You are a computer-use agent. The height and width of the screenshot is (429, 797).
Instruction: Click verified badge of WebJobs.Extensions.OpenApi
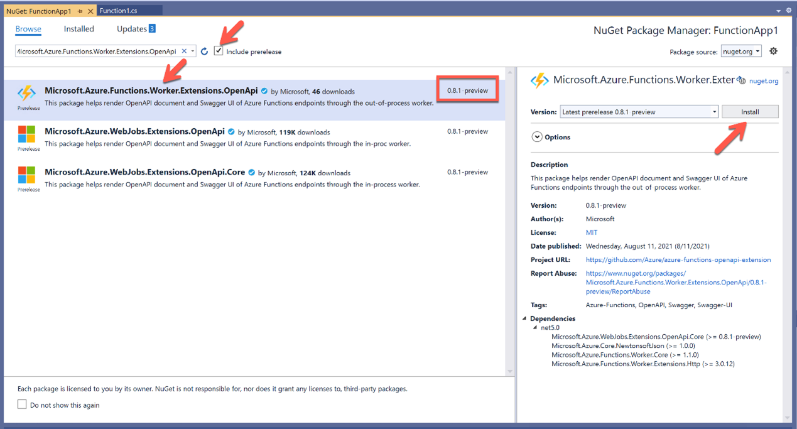[x=231, y=132]
